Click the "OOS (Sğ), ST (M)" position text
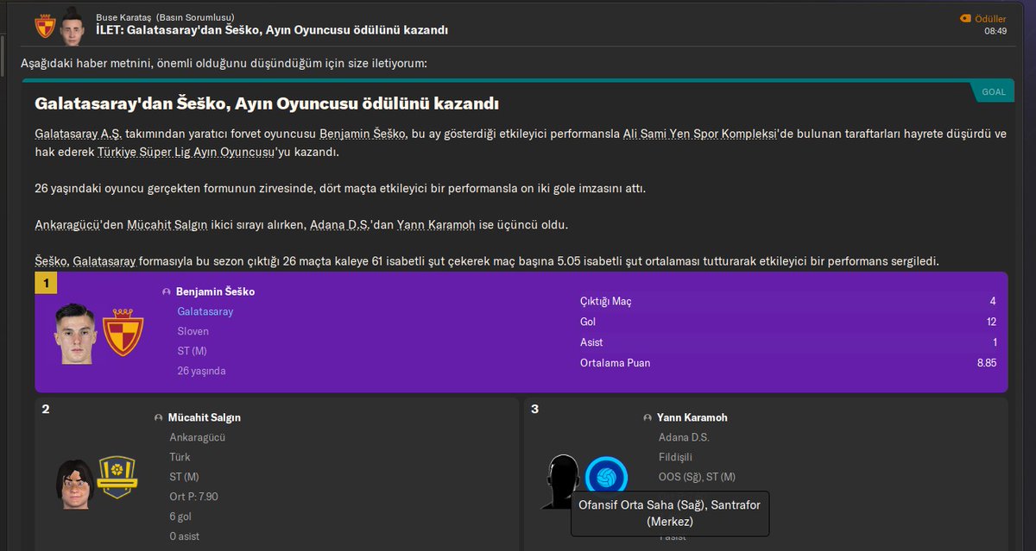1036x551 pixels. pos(697,477)
